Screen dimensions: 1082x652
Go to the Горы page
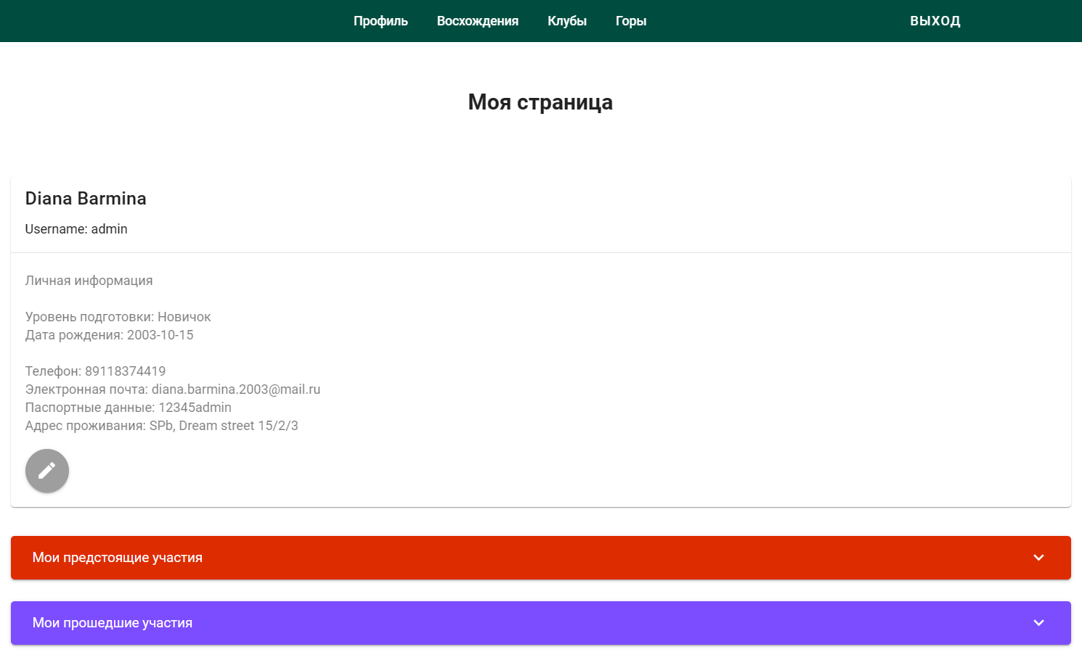630,20
